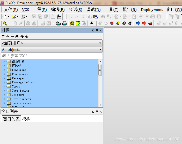182x144 pixels.
Task: Expand the Types folder
Action: tap(4, 87)
